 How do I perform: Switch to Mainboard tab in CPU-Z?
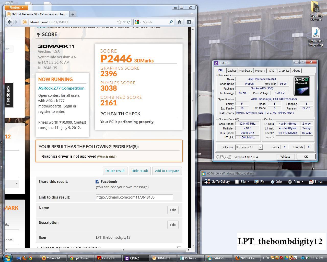(x=246, y=71)
